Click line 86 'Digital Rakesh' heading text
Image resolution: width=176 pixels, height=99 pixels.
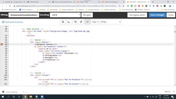coord(45,44)
